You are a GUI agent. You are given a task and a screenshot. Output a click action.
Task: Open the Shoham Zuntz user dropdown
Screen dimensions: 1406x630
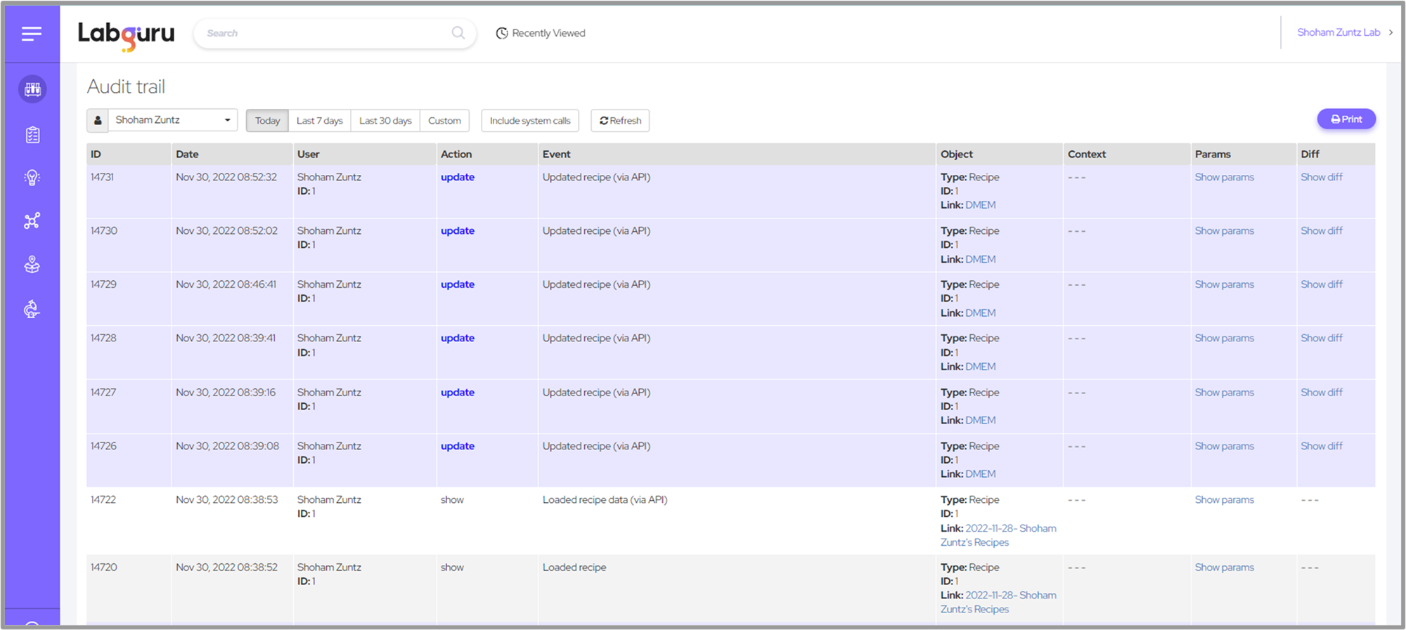[172, 120]
